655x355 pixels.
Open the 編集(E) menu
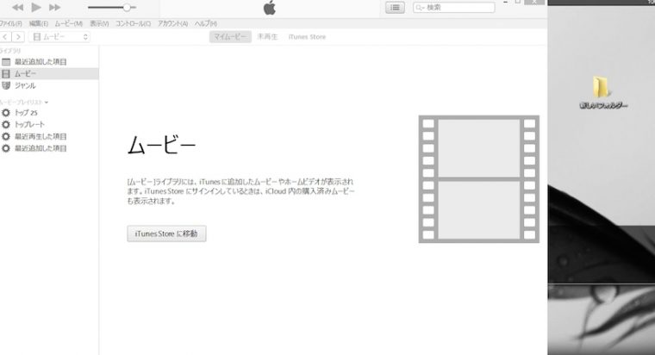39,24
